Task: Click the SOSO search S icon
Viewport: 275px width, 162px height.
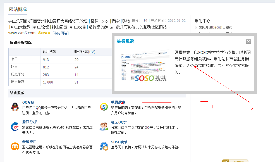Action: pyautogui.click(x=104, y=107)
